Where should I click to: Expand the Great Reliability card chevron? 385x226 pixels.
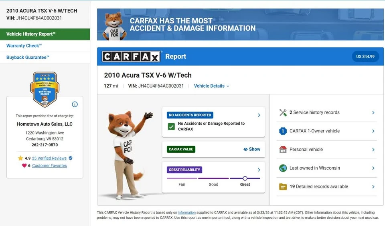tap(259, 170)
